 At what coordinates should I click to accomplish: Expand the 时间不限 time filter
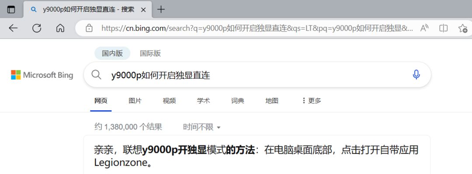(202, 127)
